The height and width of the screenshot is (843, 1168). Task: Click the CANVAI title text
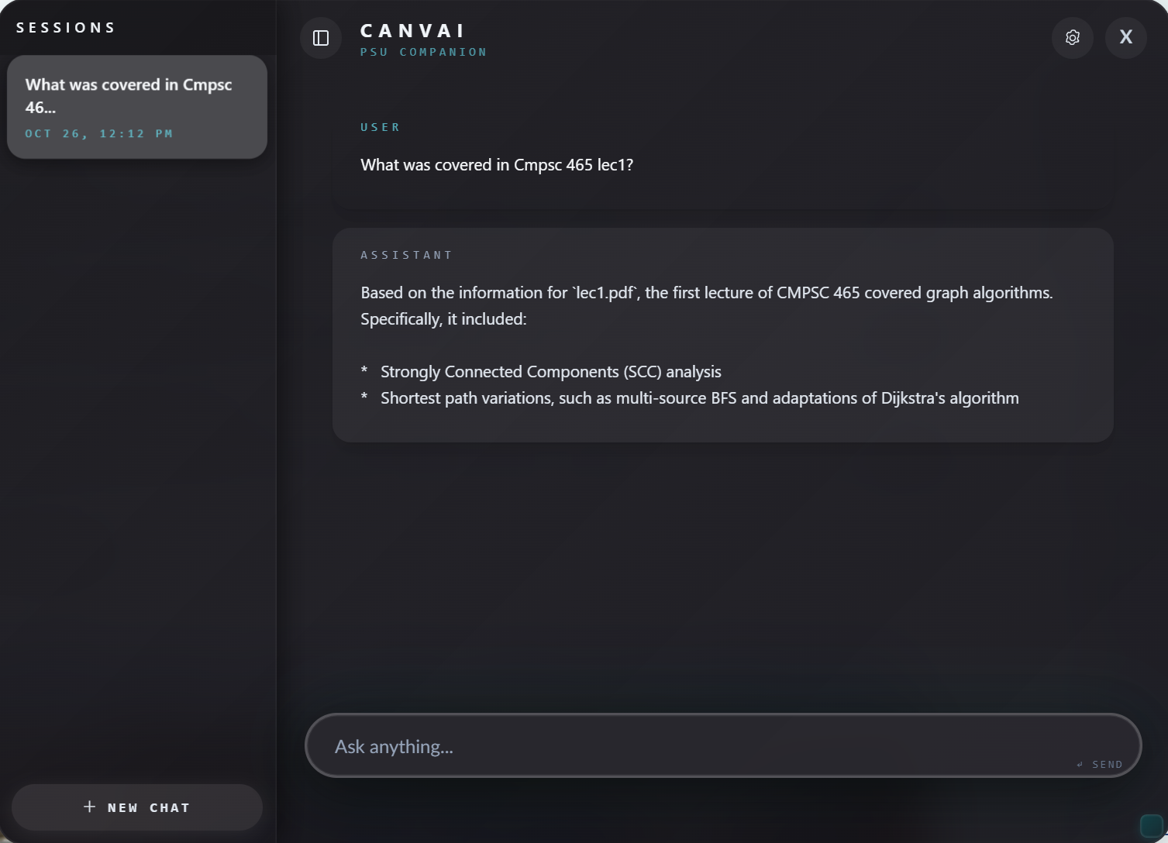[x=413, y=31]
